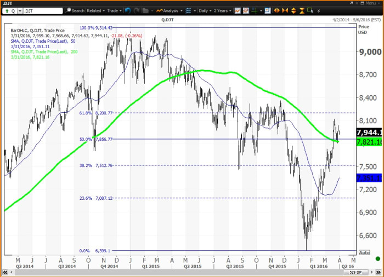The image size is (384, 277).
Task: Open the Related dropdown menu
Action: (96, 11)
